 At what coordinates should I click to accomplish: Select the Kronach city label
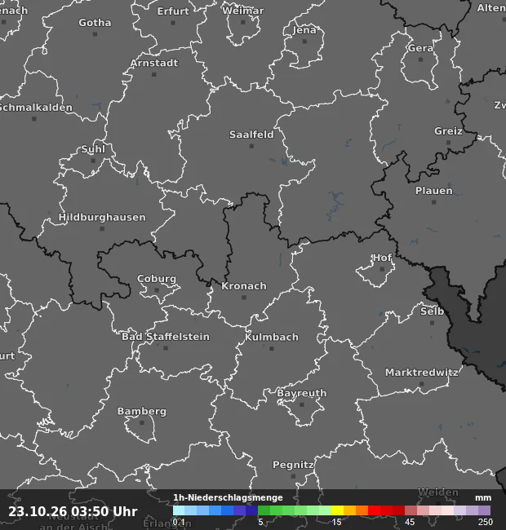click(244, 286)
